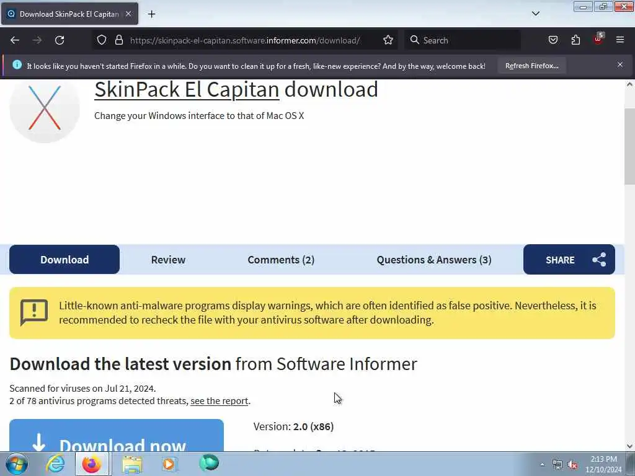The image size is (635, 476).
Task: Dismiss the Firefox refresh notification bar
Action: point(620,64)
